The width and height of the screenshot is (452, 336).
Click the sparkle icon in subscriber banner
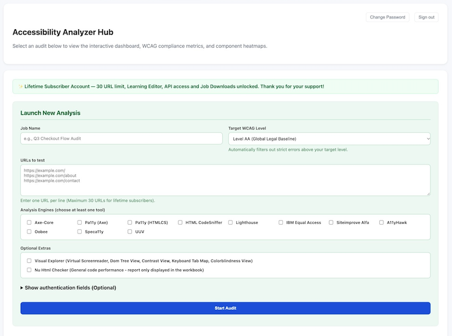point(21,86)
